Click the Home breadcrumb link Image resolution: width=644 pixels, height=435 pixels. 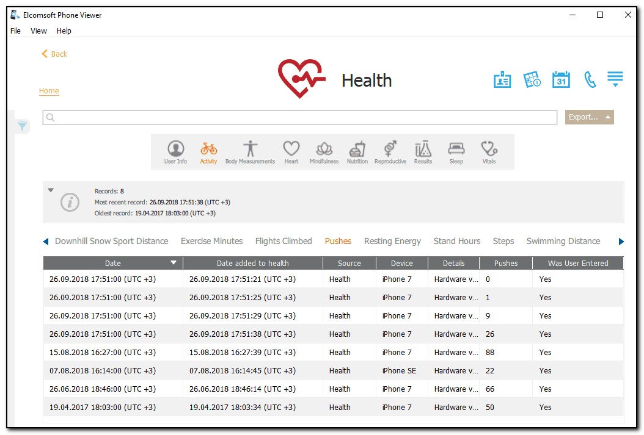(49, 91)
